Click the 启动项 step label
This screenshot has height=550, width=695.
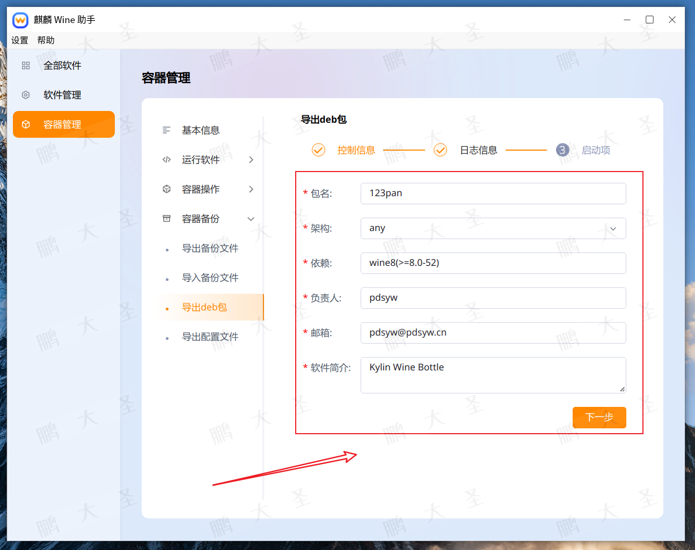point(596,150)
